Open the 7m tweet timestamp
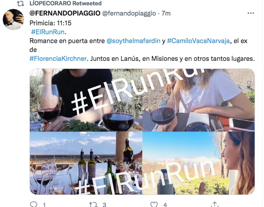264x207 pixels. (x=166, y=13)
